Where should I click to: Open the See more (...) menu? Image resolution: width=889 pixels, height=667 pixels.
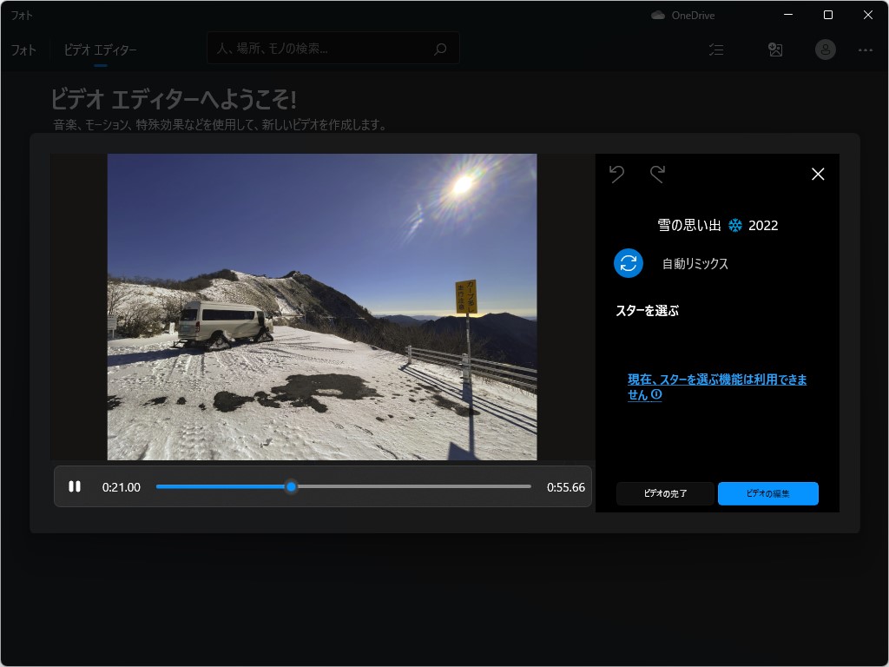pyautogui.click(x=865, y=50)
